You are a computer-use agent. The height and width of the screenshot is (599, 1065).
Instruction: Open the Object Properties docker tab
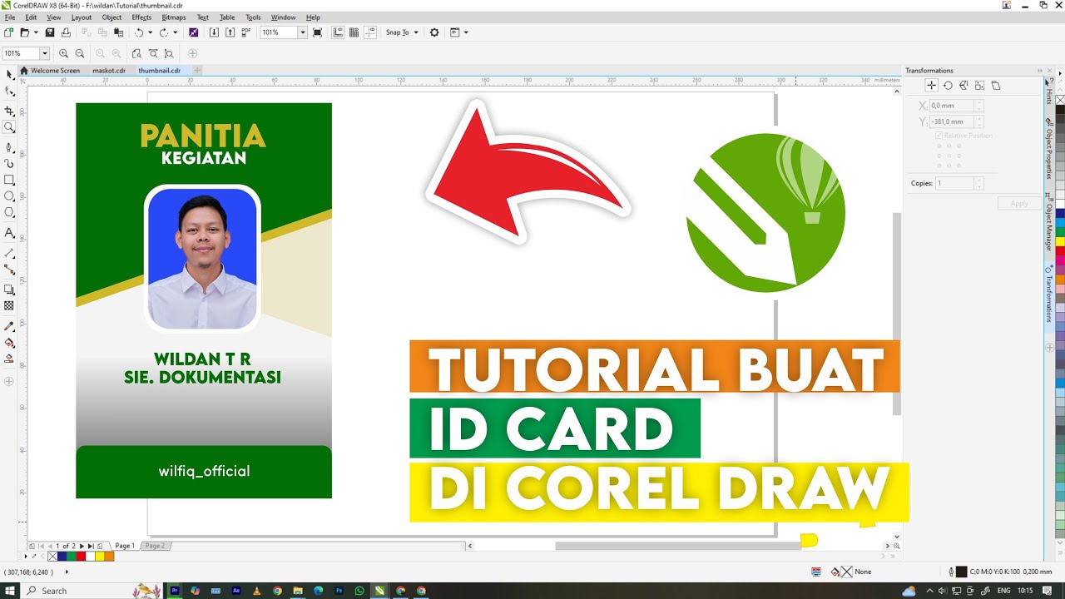[x=1049, y=149]
